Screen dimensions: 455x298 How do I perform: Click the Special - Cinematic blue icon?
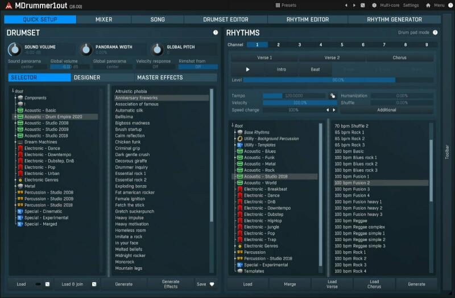[x=20, y=211]
